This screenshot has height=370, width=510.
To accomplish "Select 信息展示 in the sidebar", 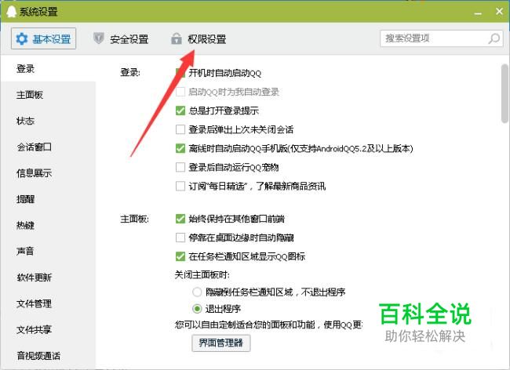I will pos(48,173).
